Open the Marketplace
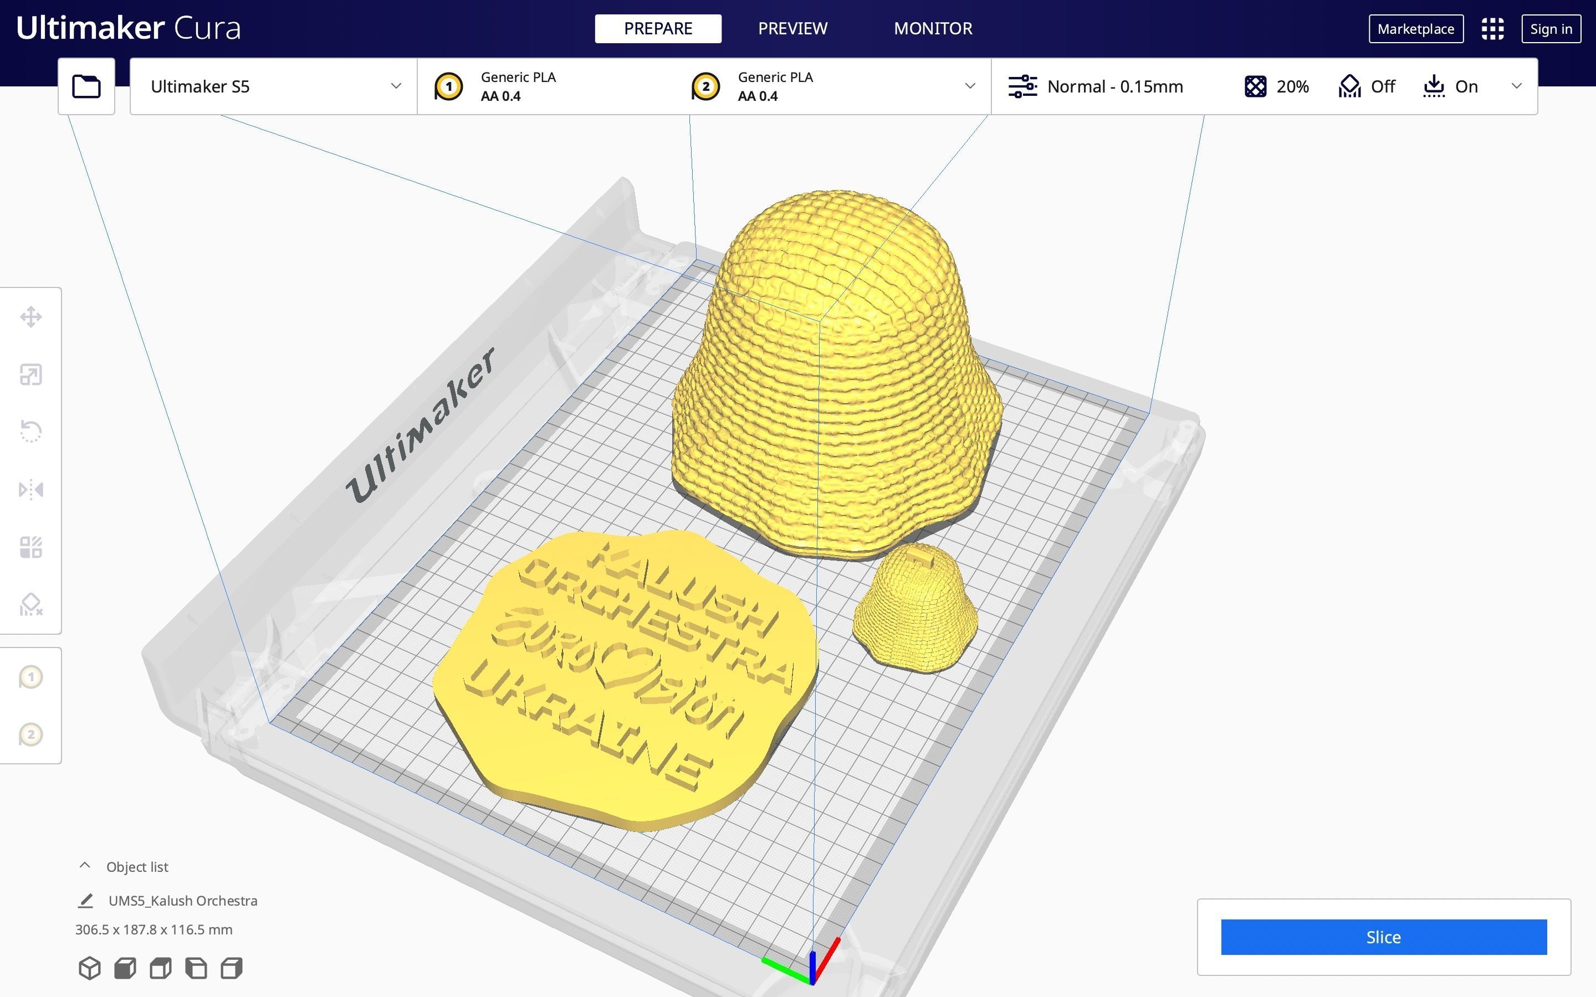1596x997 pixels. click(x=1416, y=29)
